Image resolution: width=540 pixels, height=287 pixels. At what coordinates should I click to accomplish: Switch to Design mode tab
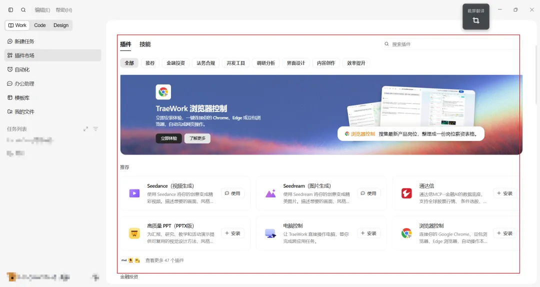tap(61, 25)
